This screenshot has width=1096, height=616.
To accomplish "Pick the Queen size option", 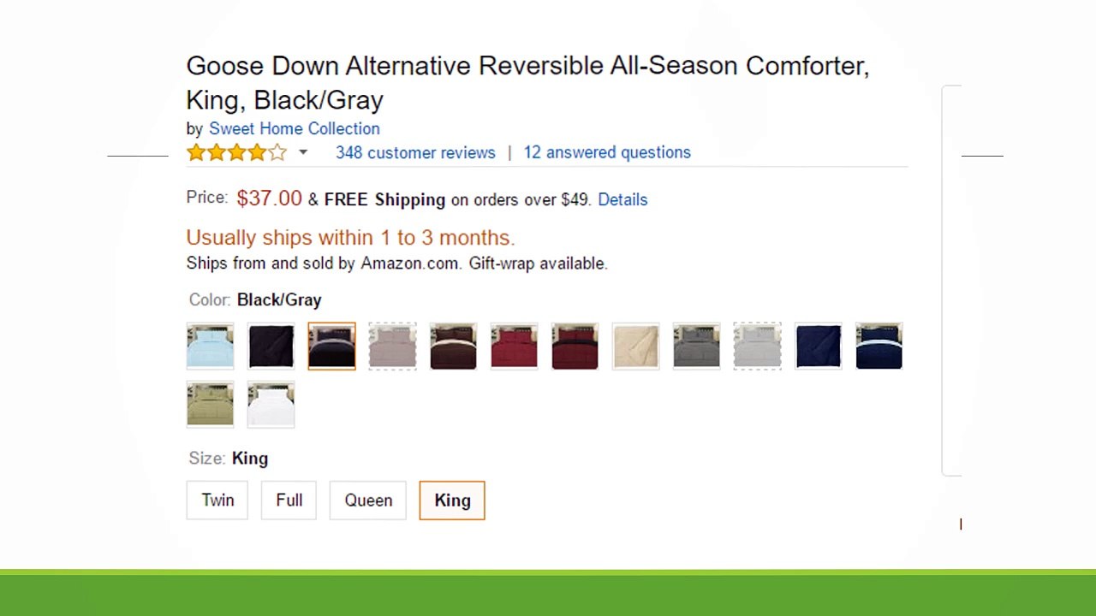I will point(368,500).
